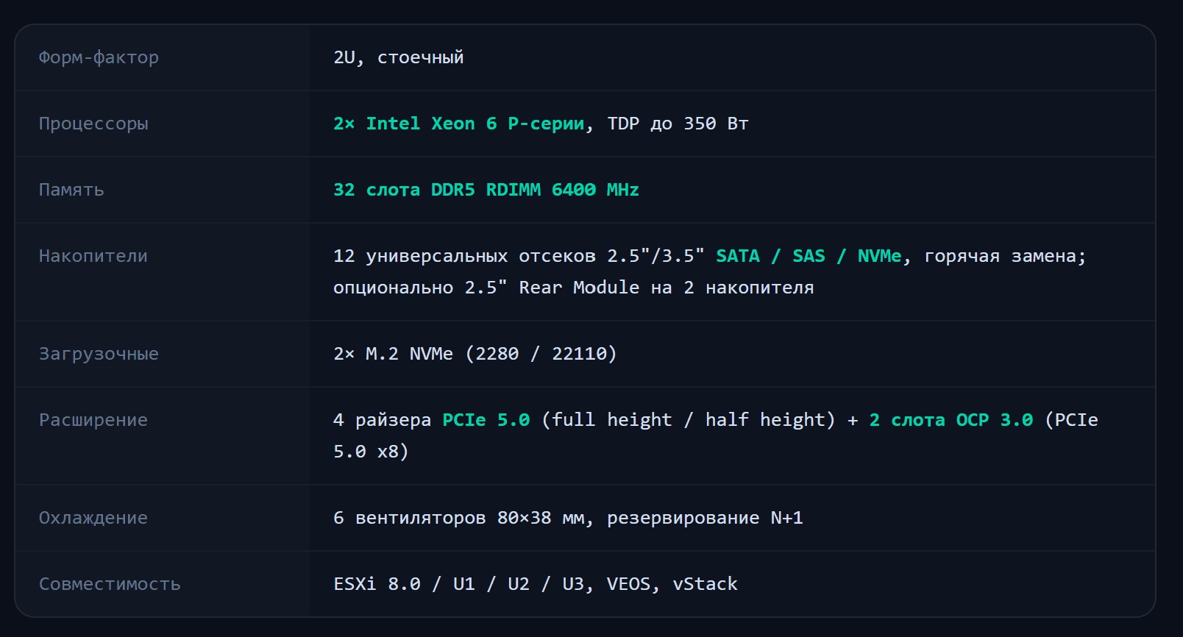Viewport: 1183px width, 637px height.
Task: Click the Процессоры label
Action: coord(93,124)
